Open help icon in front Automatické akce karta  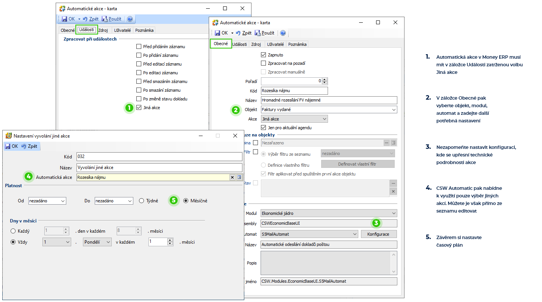click(283, 33)
